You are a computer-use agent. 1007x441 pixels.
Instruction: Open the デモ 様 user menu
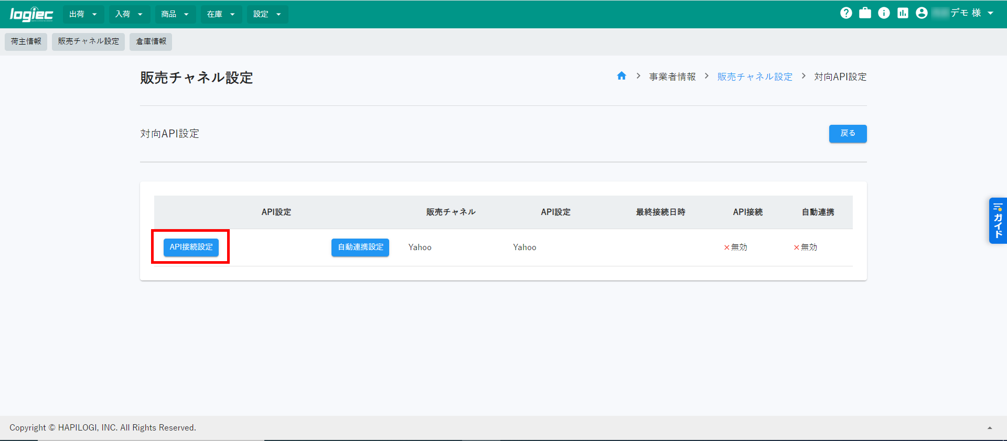[x=971, y=13]
